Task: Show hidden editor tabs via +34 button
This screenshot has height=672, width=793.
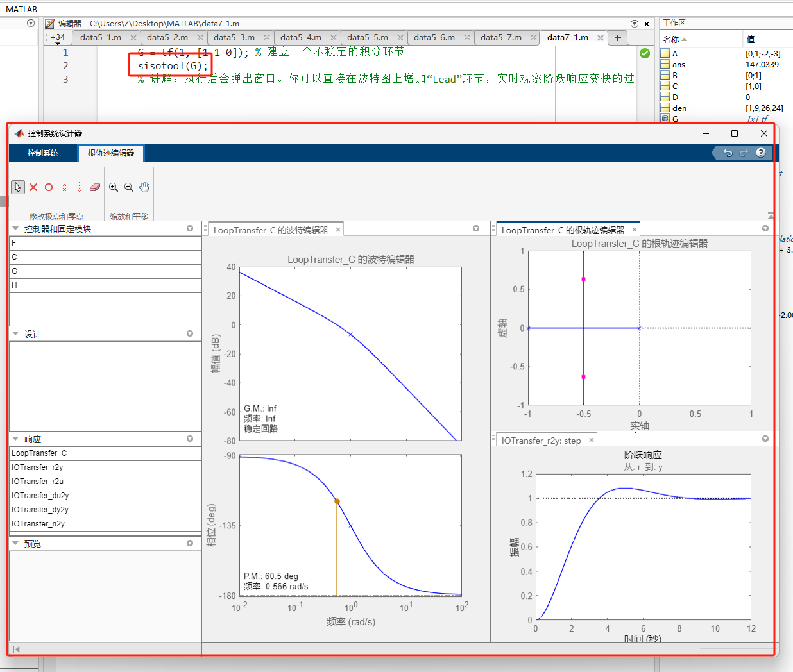Action: tap(58, 38)
